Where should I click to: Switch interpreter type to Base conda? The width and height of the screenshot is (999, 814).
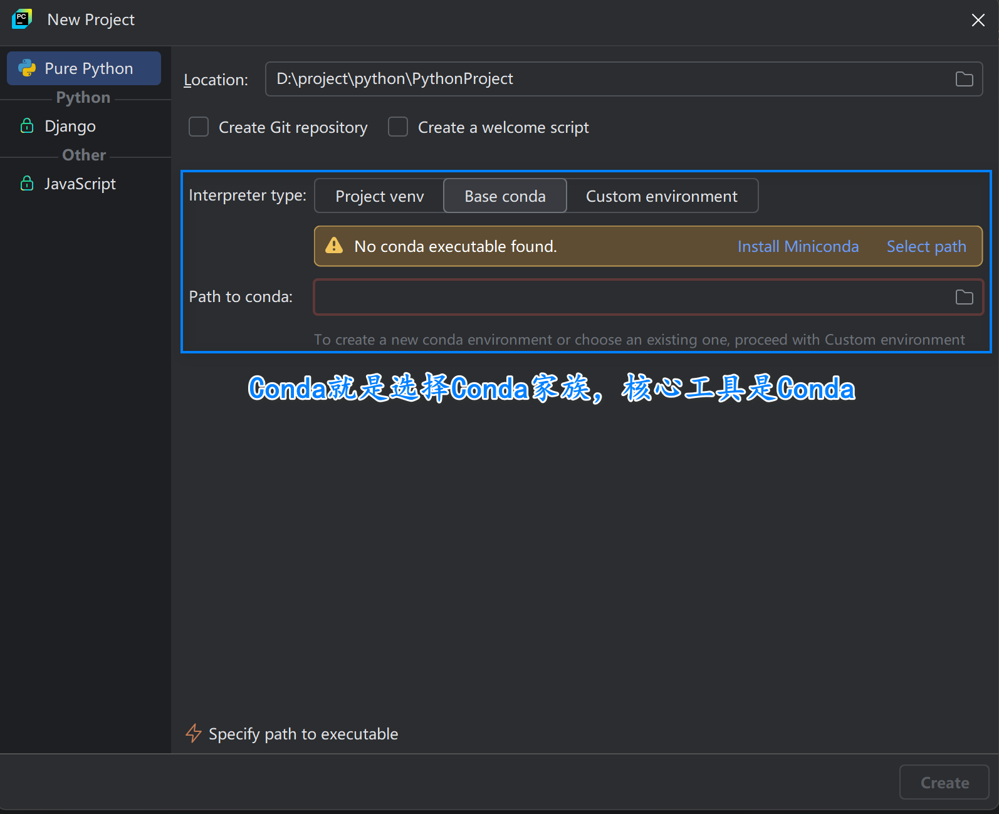(505, 196)
